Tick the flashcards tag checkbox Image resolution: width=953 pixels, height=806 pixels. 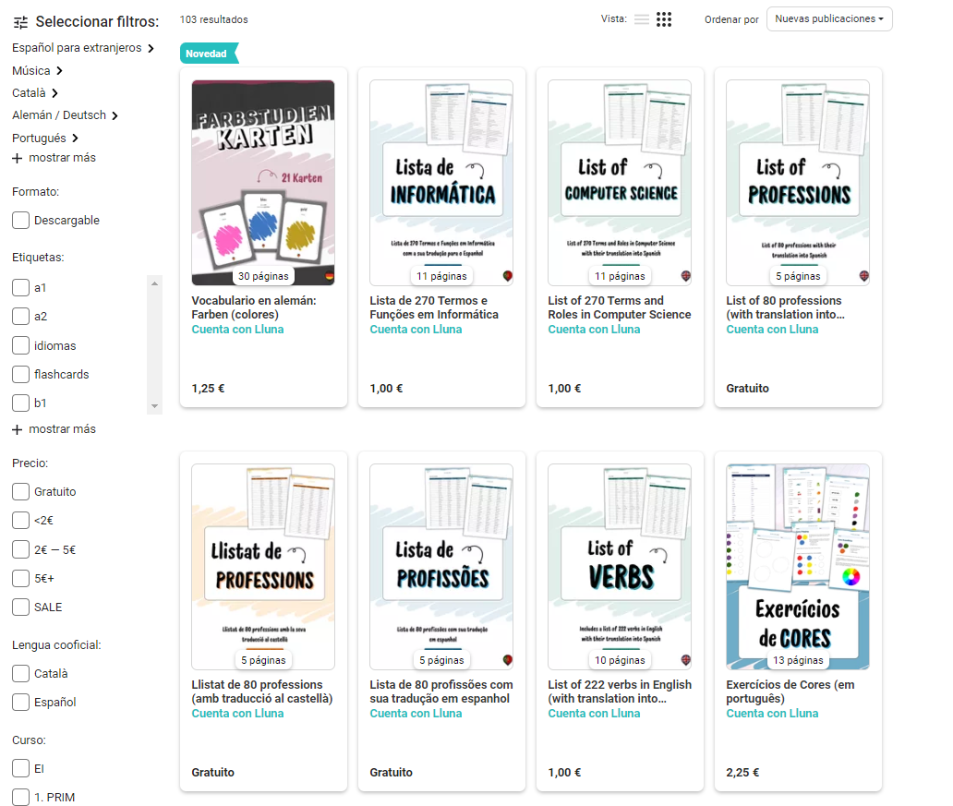(x=20, y=375)
